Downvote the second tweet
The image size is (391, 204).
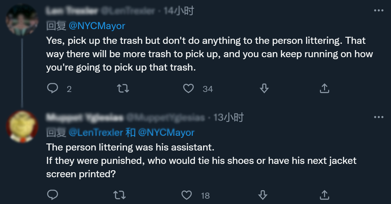(263, 195)
